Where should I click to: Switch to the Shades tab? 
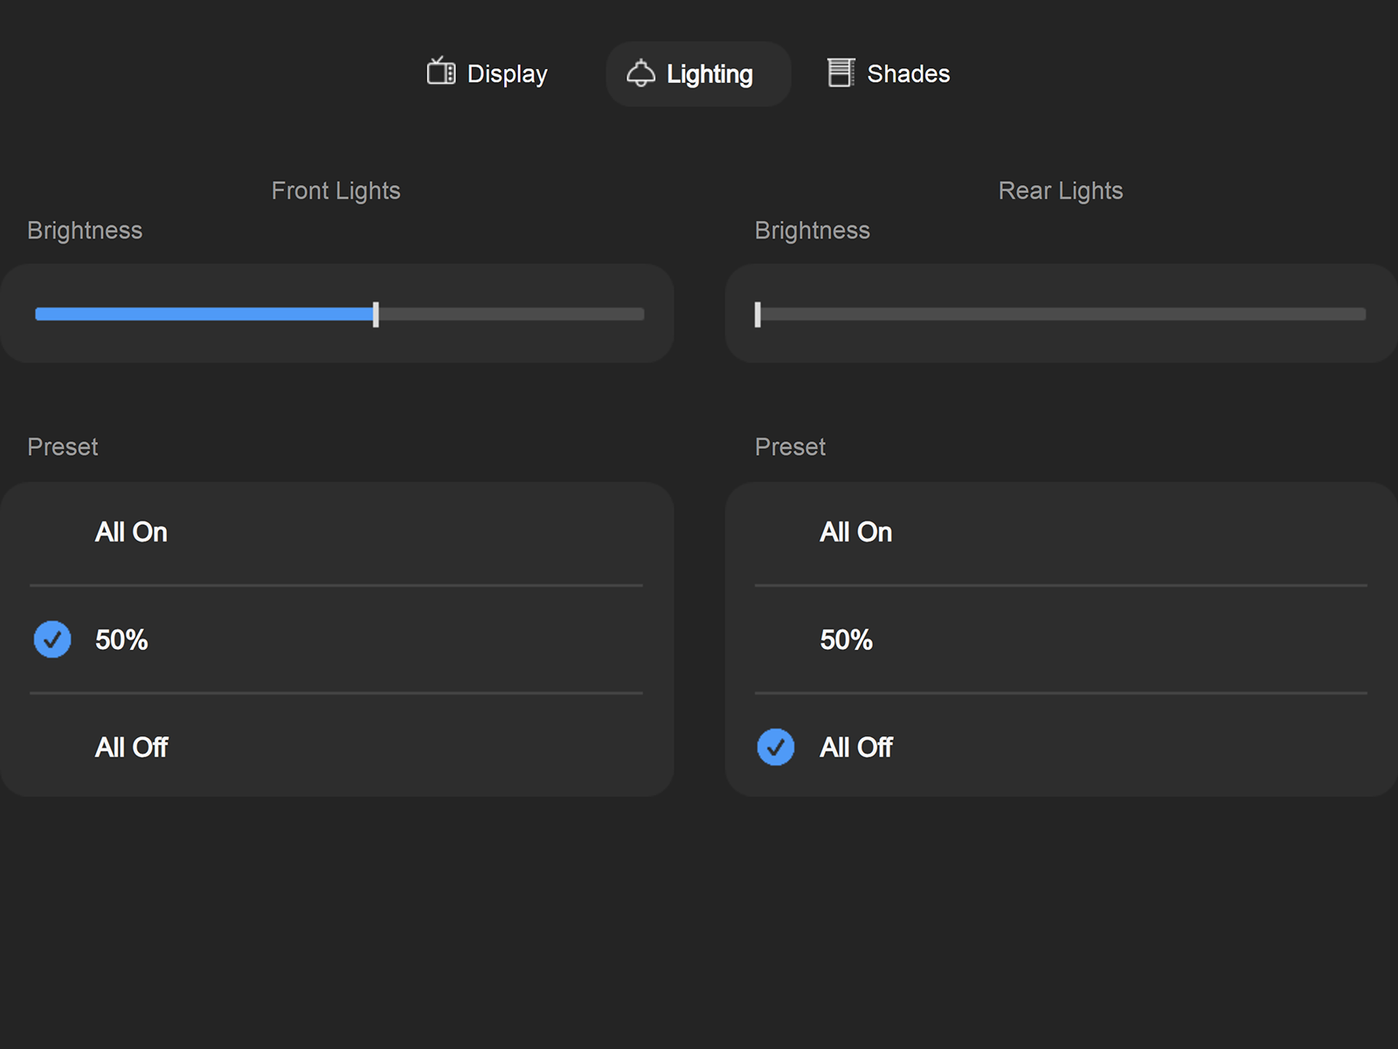[x=889, y=73]
